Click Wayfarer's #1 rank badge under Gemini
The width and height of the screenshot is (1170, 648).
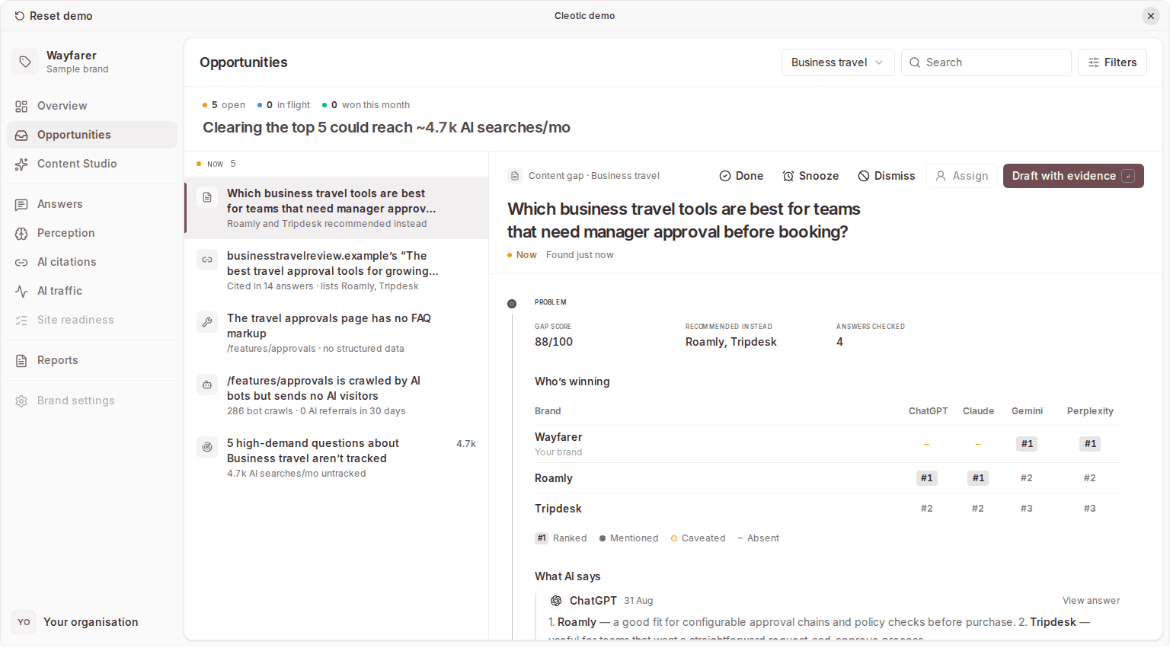click(x=1027, y=444)
